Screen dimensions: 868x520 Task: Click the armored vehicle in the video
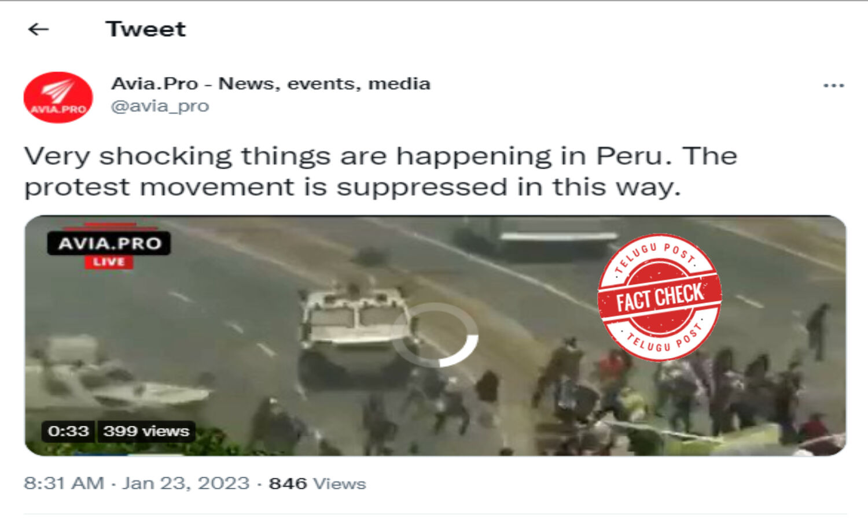(x=356, y=332)
